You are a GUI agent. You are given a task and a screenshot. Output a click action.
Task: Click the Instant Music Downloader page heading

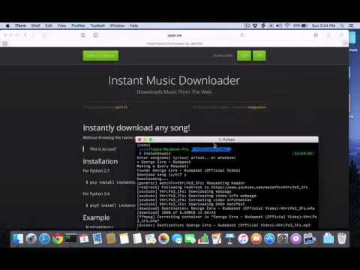174,80
